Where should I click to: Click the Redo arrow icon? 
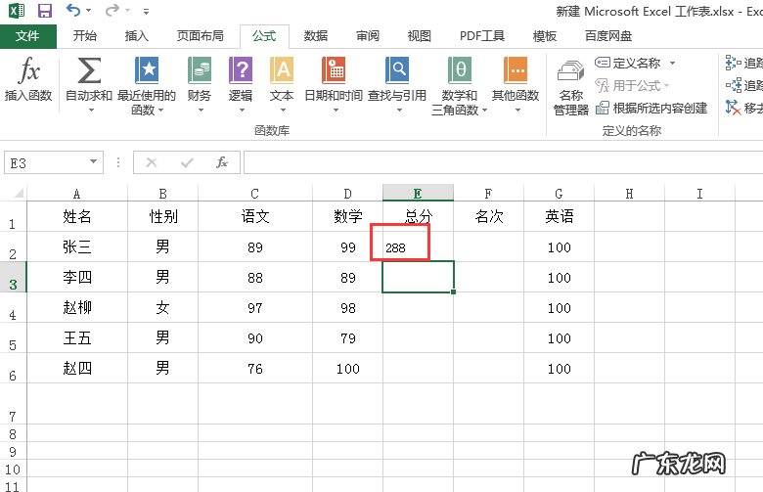pos(112,10)
